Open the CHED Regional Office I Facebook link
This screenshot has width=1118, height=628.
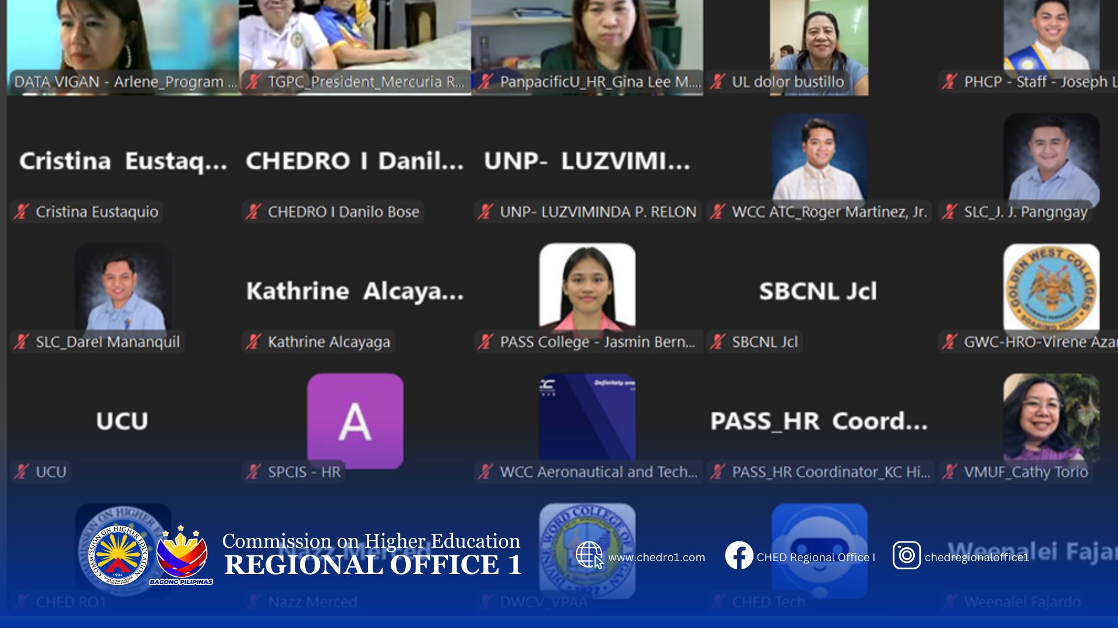click(816, 558)
